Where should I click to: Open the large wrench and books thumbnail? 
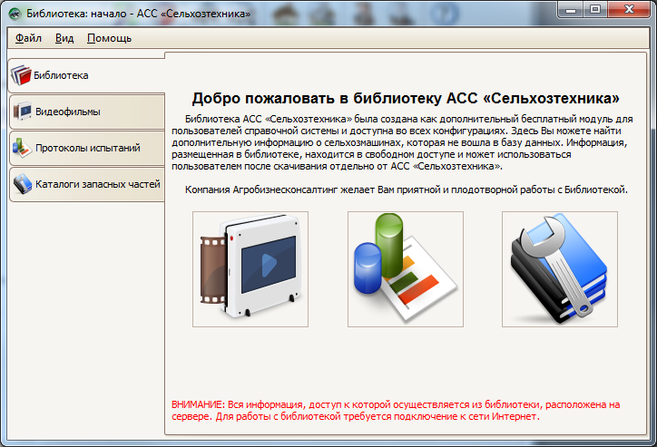(560, 269)
